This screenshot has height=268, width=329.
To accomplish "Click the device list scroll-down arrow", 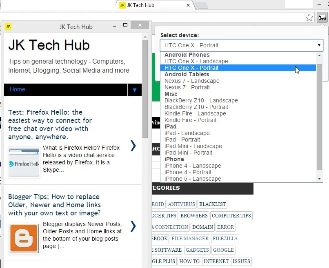I will pyautogui.click(x=319, y=179).
